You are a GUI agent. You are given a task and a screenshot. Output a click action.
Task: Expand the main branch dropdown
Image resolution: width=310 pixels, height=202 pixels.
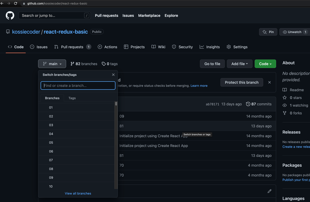(52, 64)
